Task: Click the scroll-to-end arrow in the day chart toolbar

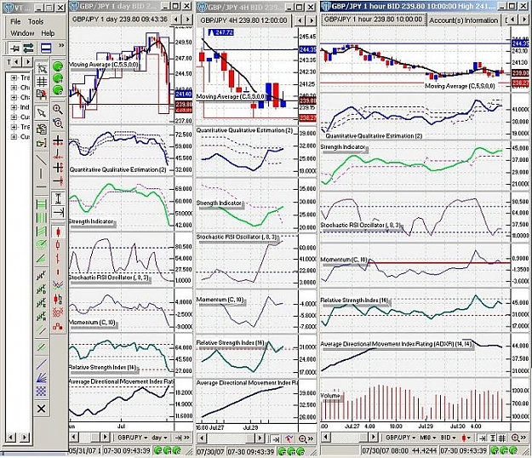Action: [178, 438]
